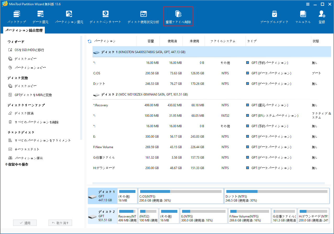
Task: Refresh the partition list
Action: pyautogui.click(x=90, y=41)
